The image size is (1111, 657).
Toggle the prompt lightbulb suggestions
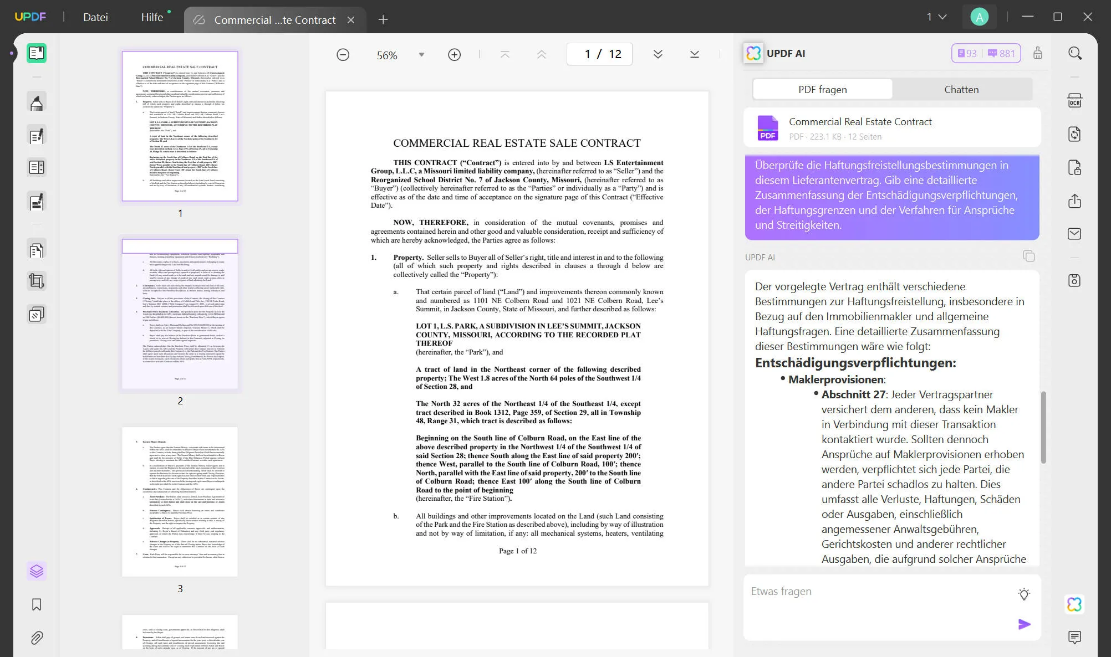coord(1024,594)
